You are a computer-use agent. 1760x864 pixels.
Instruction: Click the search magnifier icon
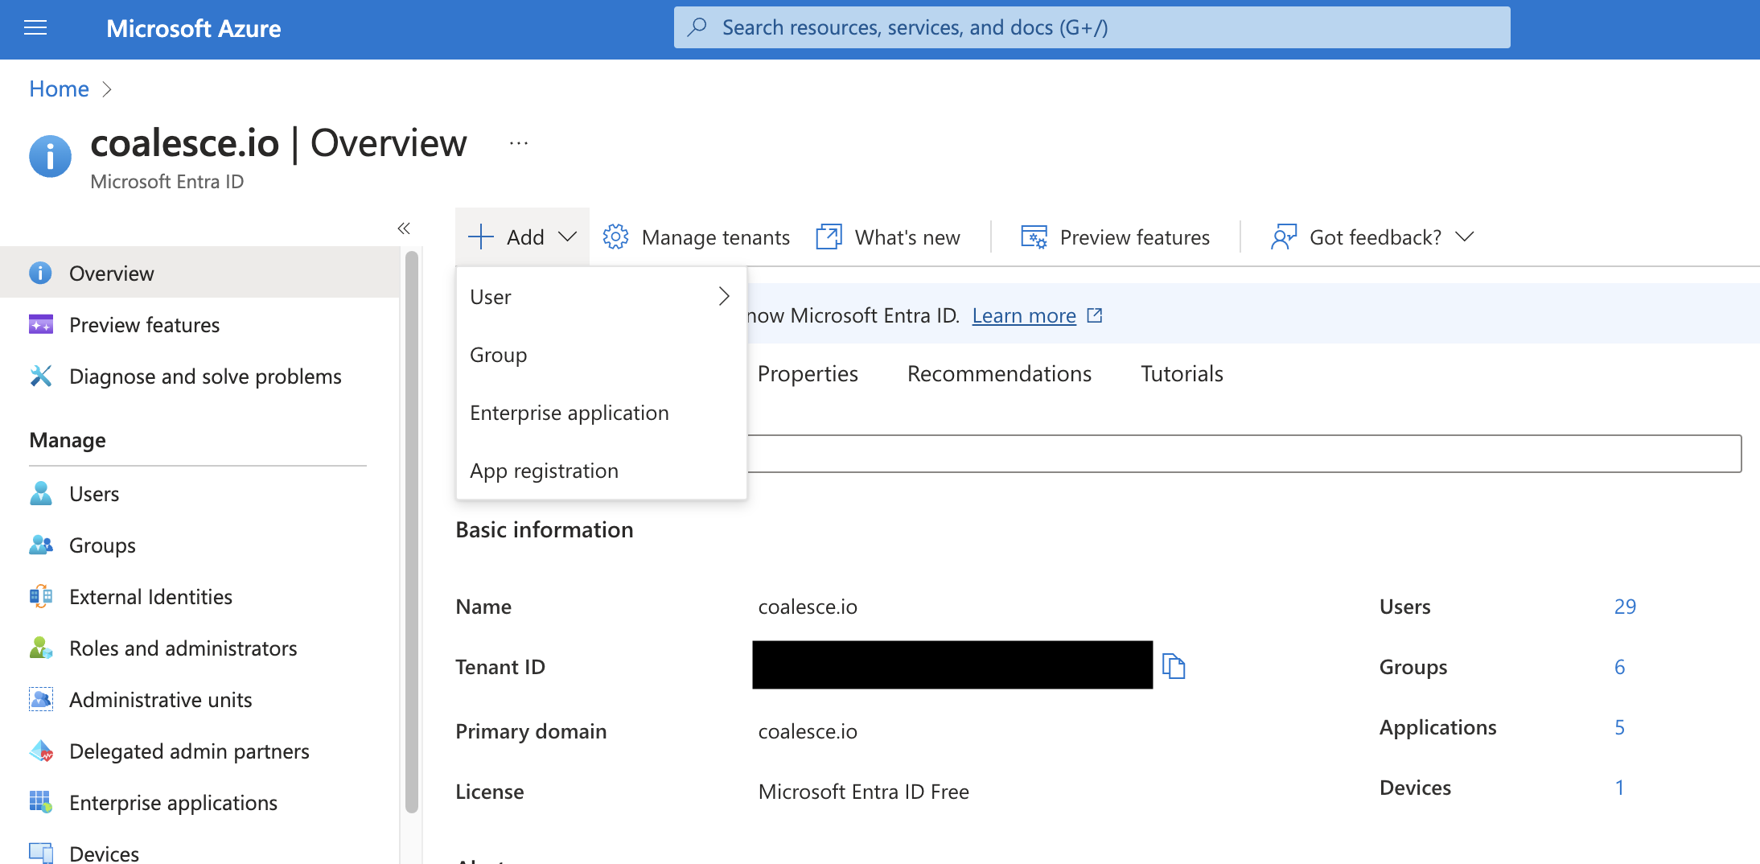(697, 27)
